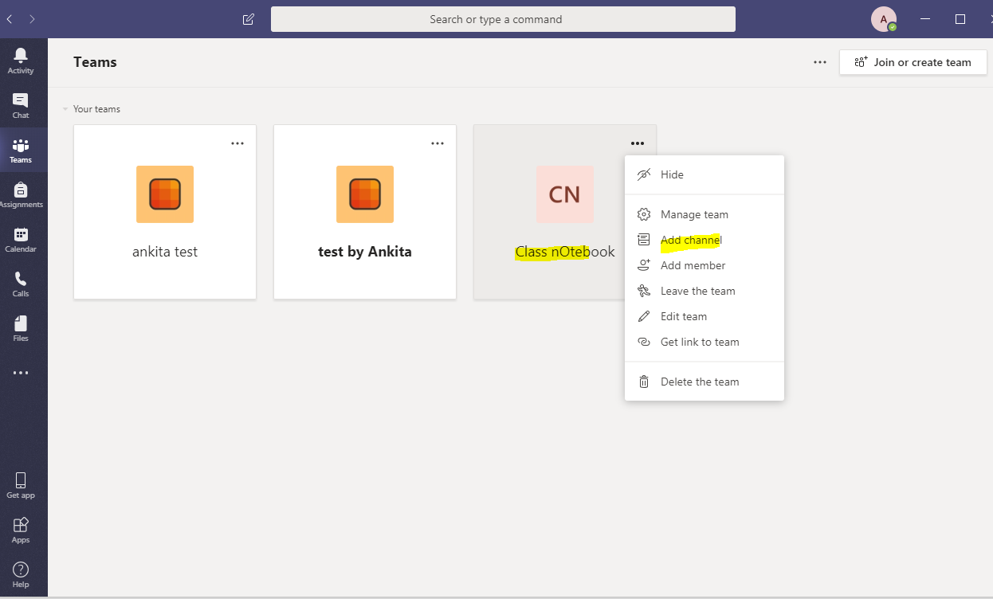Open test by Ankita card options ellipsis

438,143
